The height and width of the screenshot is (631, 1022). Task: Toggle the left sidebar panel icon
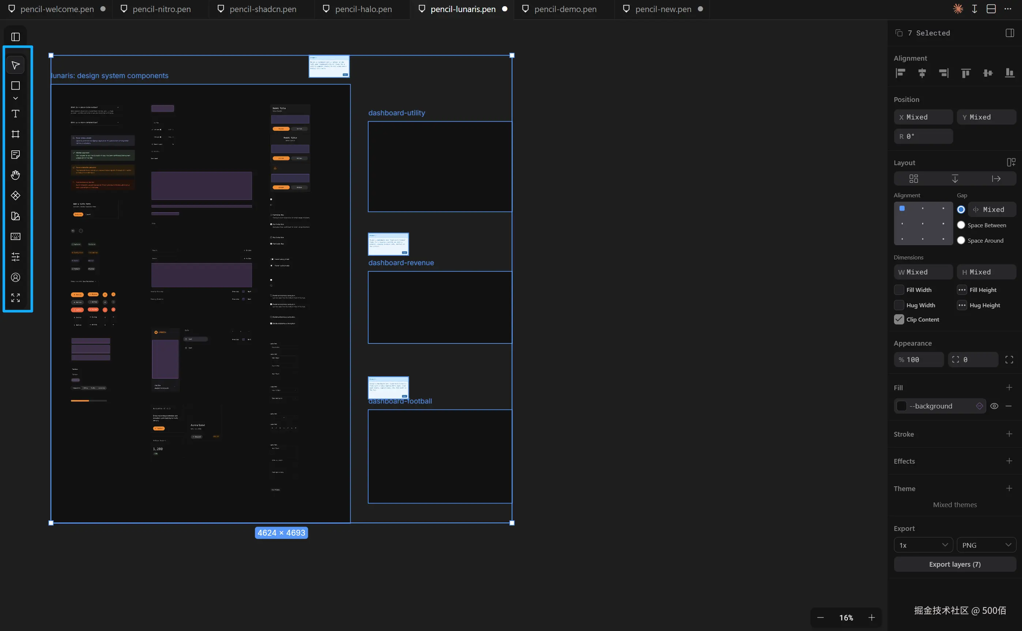15,37
